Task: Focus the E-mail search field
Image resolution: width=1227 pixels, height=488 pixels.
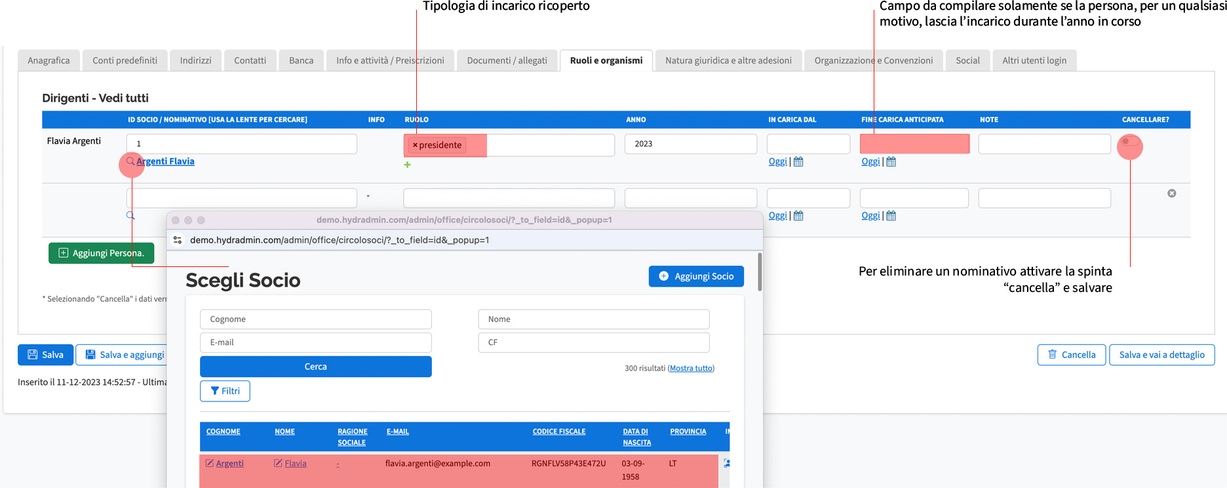Action: (315, 342)
